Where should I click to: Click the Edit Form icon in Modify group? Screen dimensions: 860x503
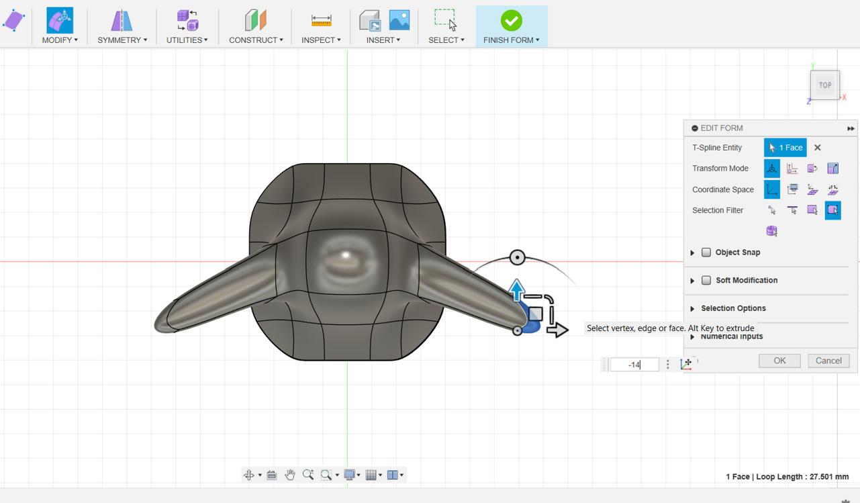pos(60,21)
